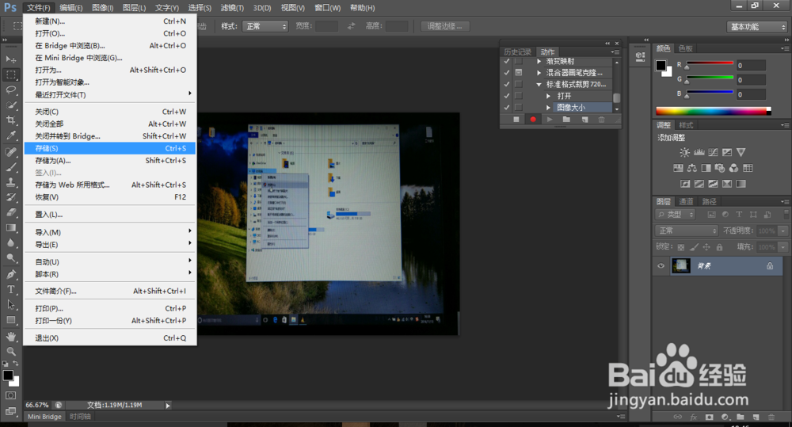Open 不透明度 opacity dropdown arrow
792x427 pixels.
[x=783, y=231]
